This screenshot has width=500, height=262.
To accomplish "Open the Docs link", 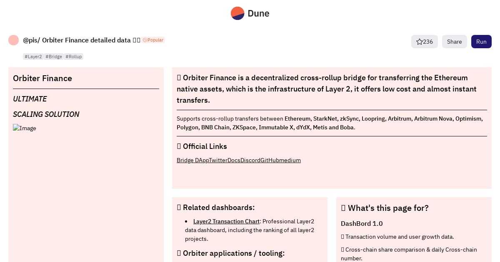I will click(x=234, y=160).
